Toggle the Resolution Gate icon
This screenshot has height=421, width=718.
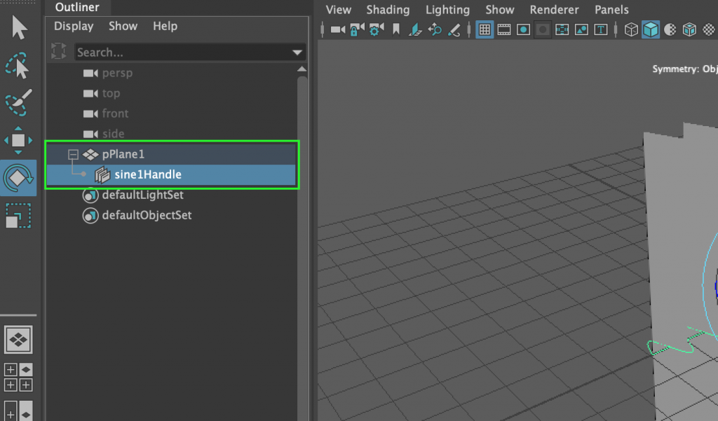[523, 29]
